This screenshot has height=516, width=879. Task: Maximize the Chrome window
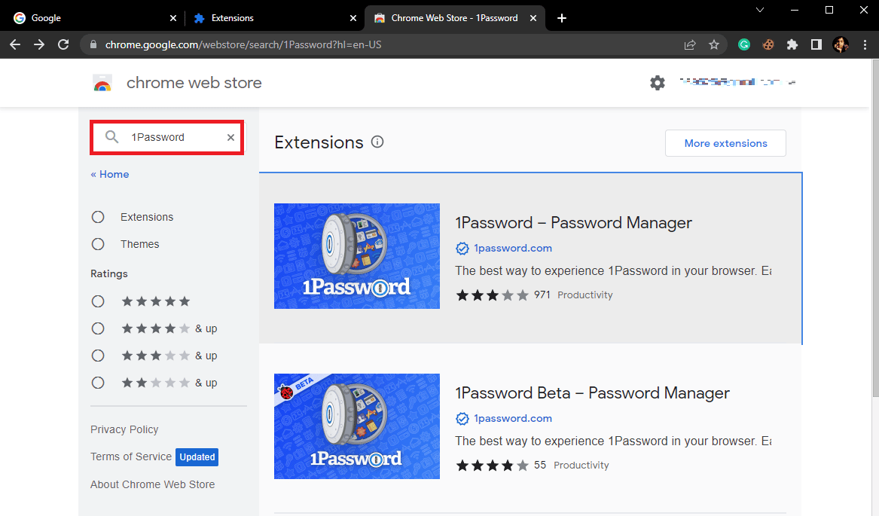pos(829,10)
